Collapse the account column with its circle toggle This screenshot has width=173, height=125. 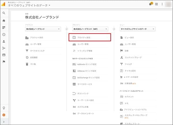67,29
